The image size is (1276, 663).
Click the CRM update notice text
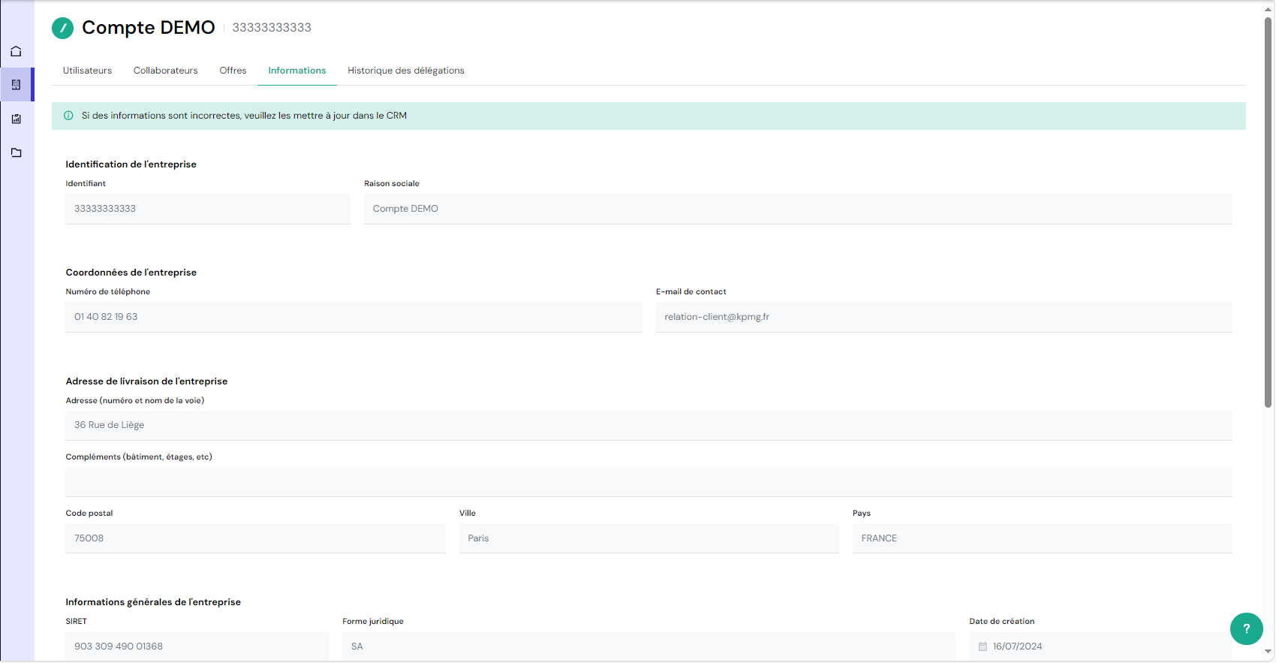tap(244, 116)
